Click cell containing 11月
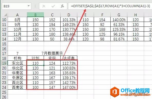Viewport: 152px width, 99px height. (x=17, y=34)
